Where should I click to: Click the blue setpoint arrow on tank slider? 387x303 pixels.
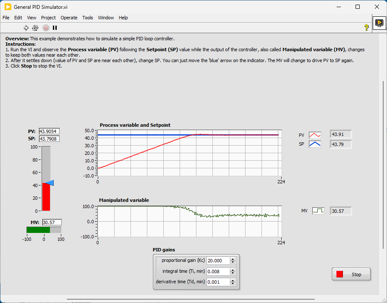(x=50, y=183)
